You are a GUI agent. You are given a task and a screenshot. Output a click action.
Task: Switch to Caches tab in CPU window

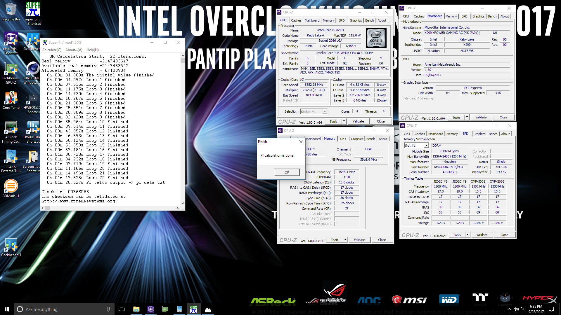[x=296, y=20]
